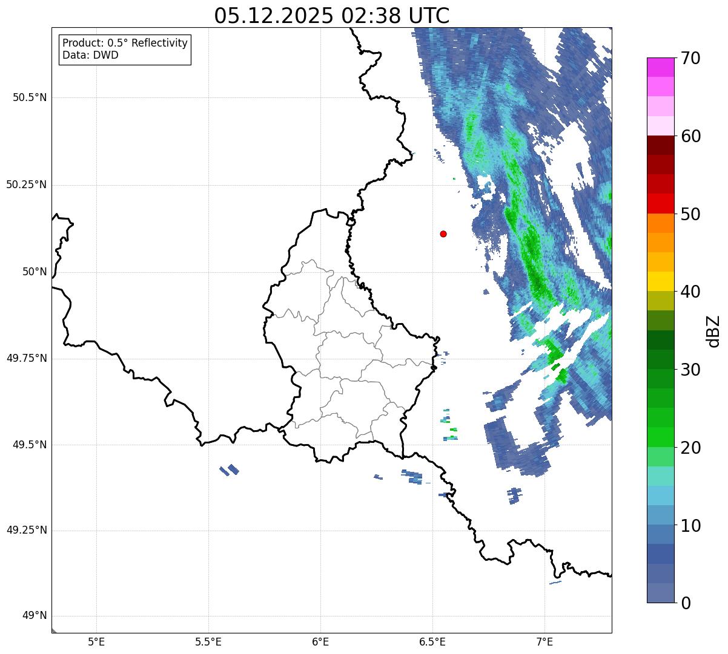Click the longitude label 7°E

coord(544,641)
